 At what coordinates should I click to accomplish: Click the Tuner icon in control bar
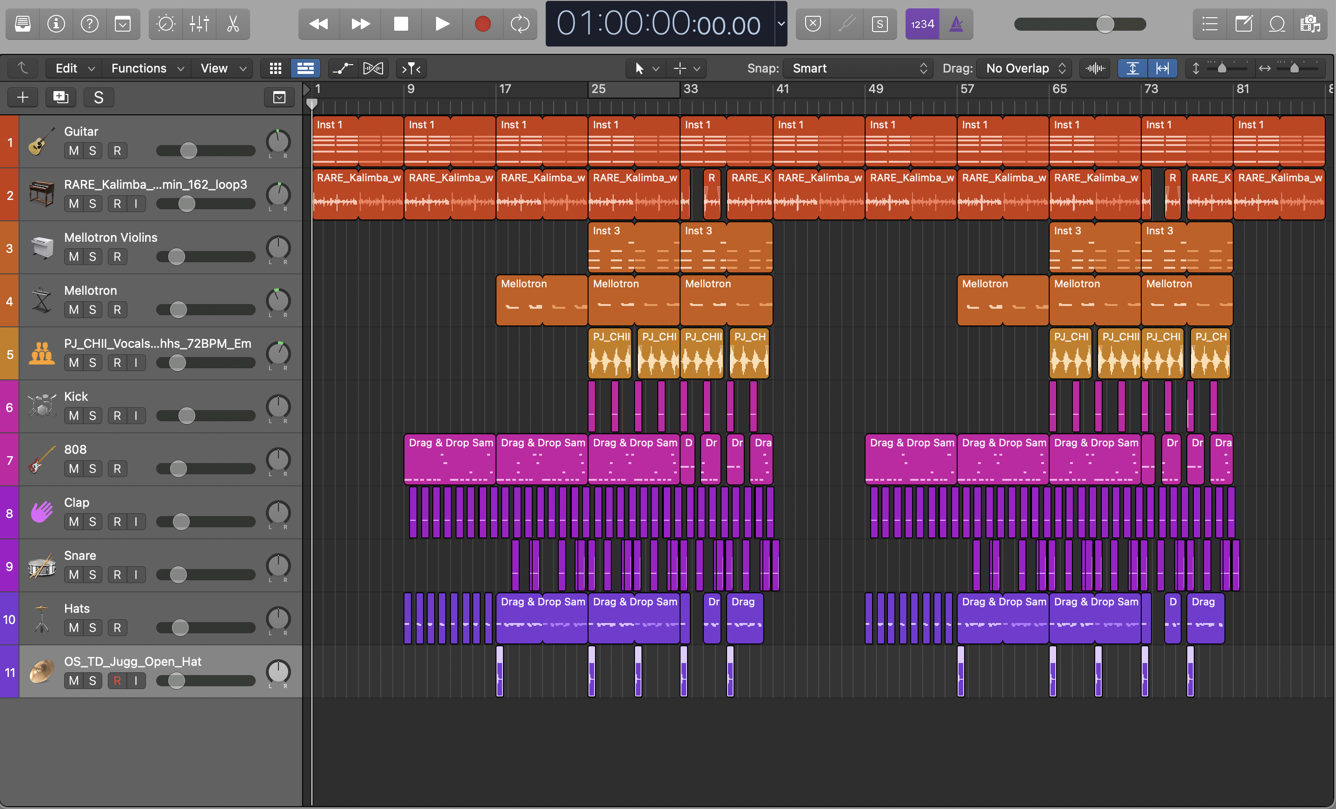click(847, 24)
